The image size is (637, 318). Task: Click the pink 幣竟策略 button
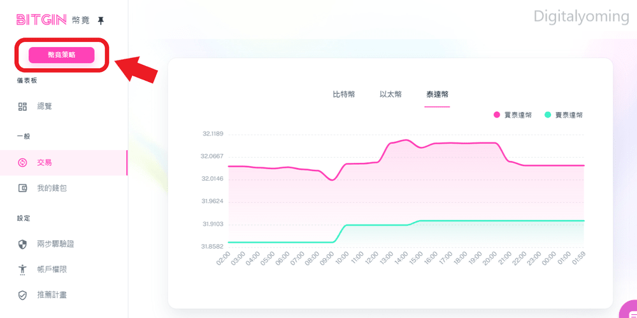(61, 55)
